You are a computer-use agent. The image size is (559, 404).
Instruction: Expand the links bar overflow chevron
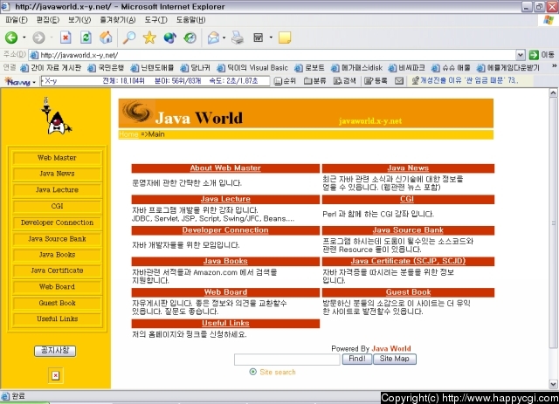click(554, 66)
